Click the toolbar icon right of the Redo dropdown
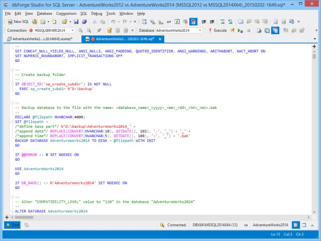Viewport: 321px width, 241px height. click(x=135, y=22)
